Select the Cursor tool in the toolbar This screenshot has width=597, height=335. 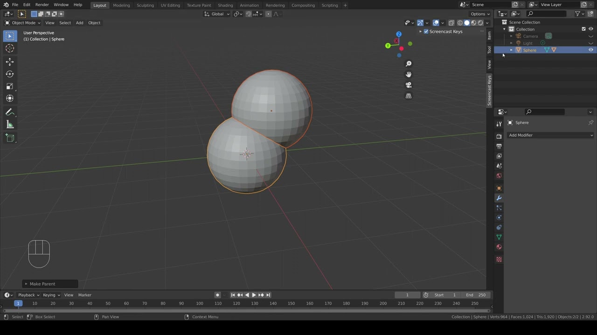pyautogui.click(x=10, y=48)
